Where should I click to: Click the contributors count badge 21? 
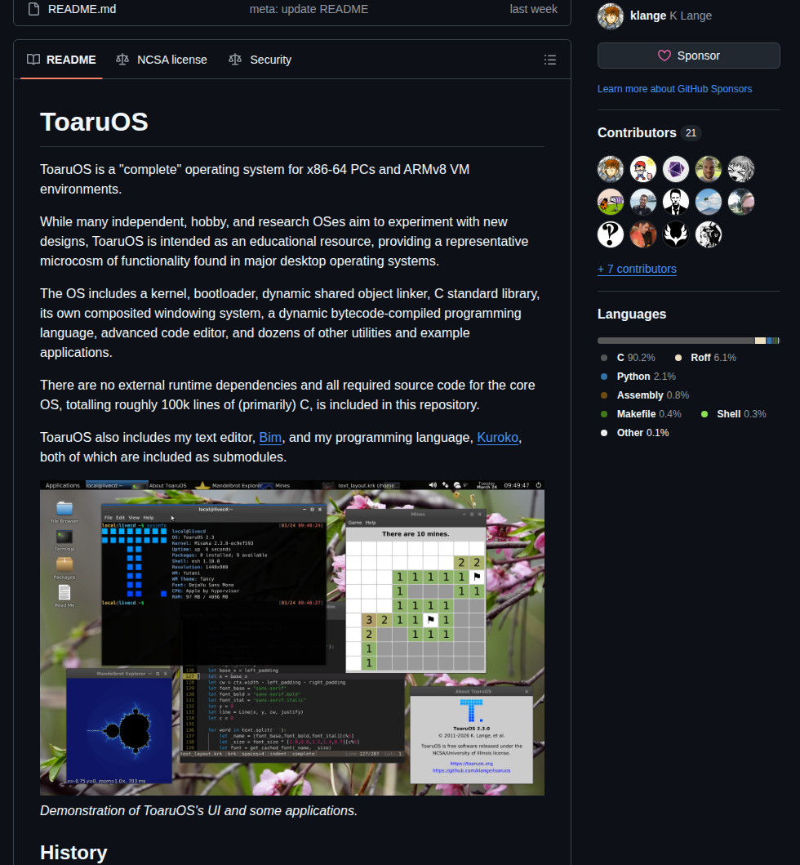(691, 133)
